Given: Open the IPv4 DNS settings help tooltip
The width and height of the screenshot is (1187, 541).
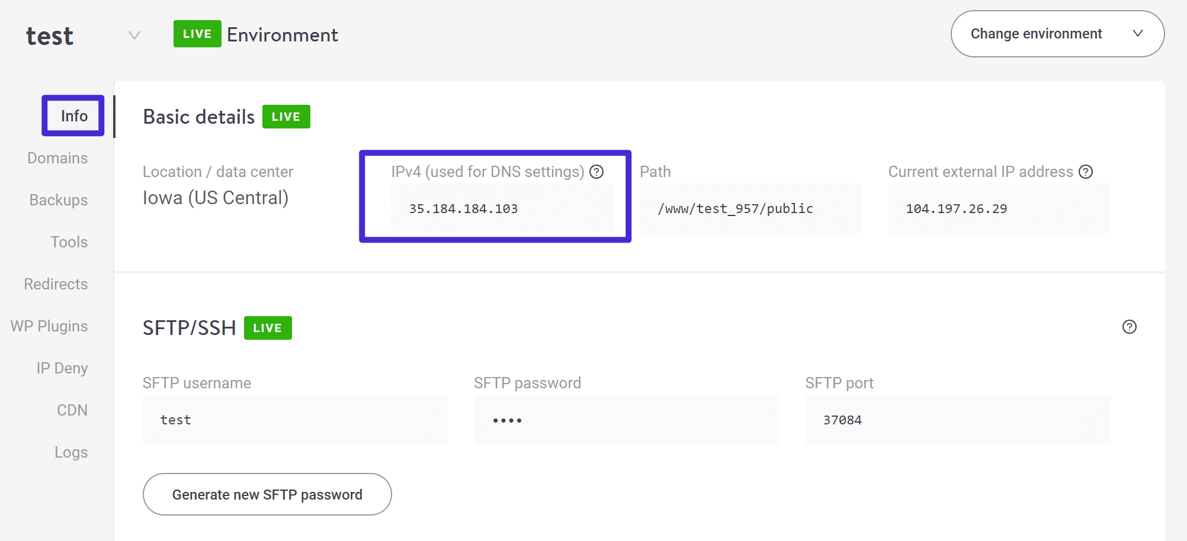Looking at the screenshot, I should (x=597, y=172).
